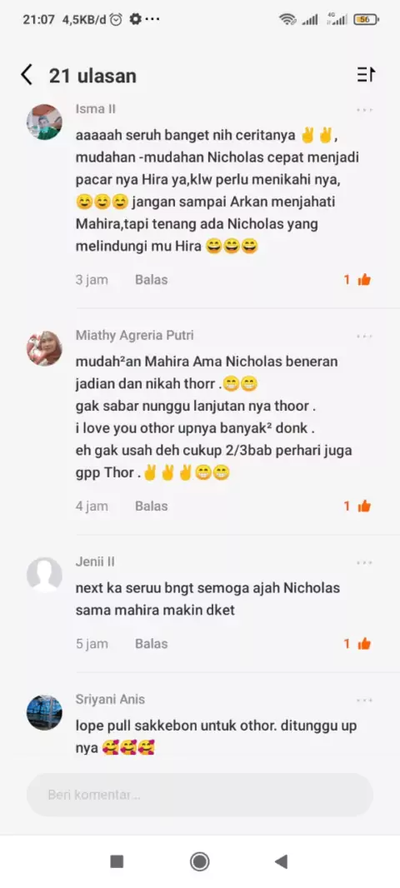The width and height of the screenshot is (400, 888).
Task: Tap Balas under Isma II's comment
Action: pos(152,280)
